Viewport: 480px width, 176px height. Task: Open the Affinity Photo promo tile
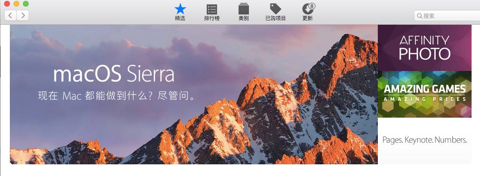pyautogui.click(x=425, y=48)
